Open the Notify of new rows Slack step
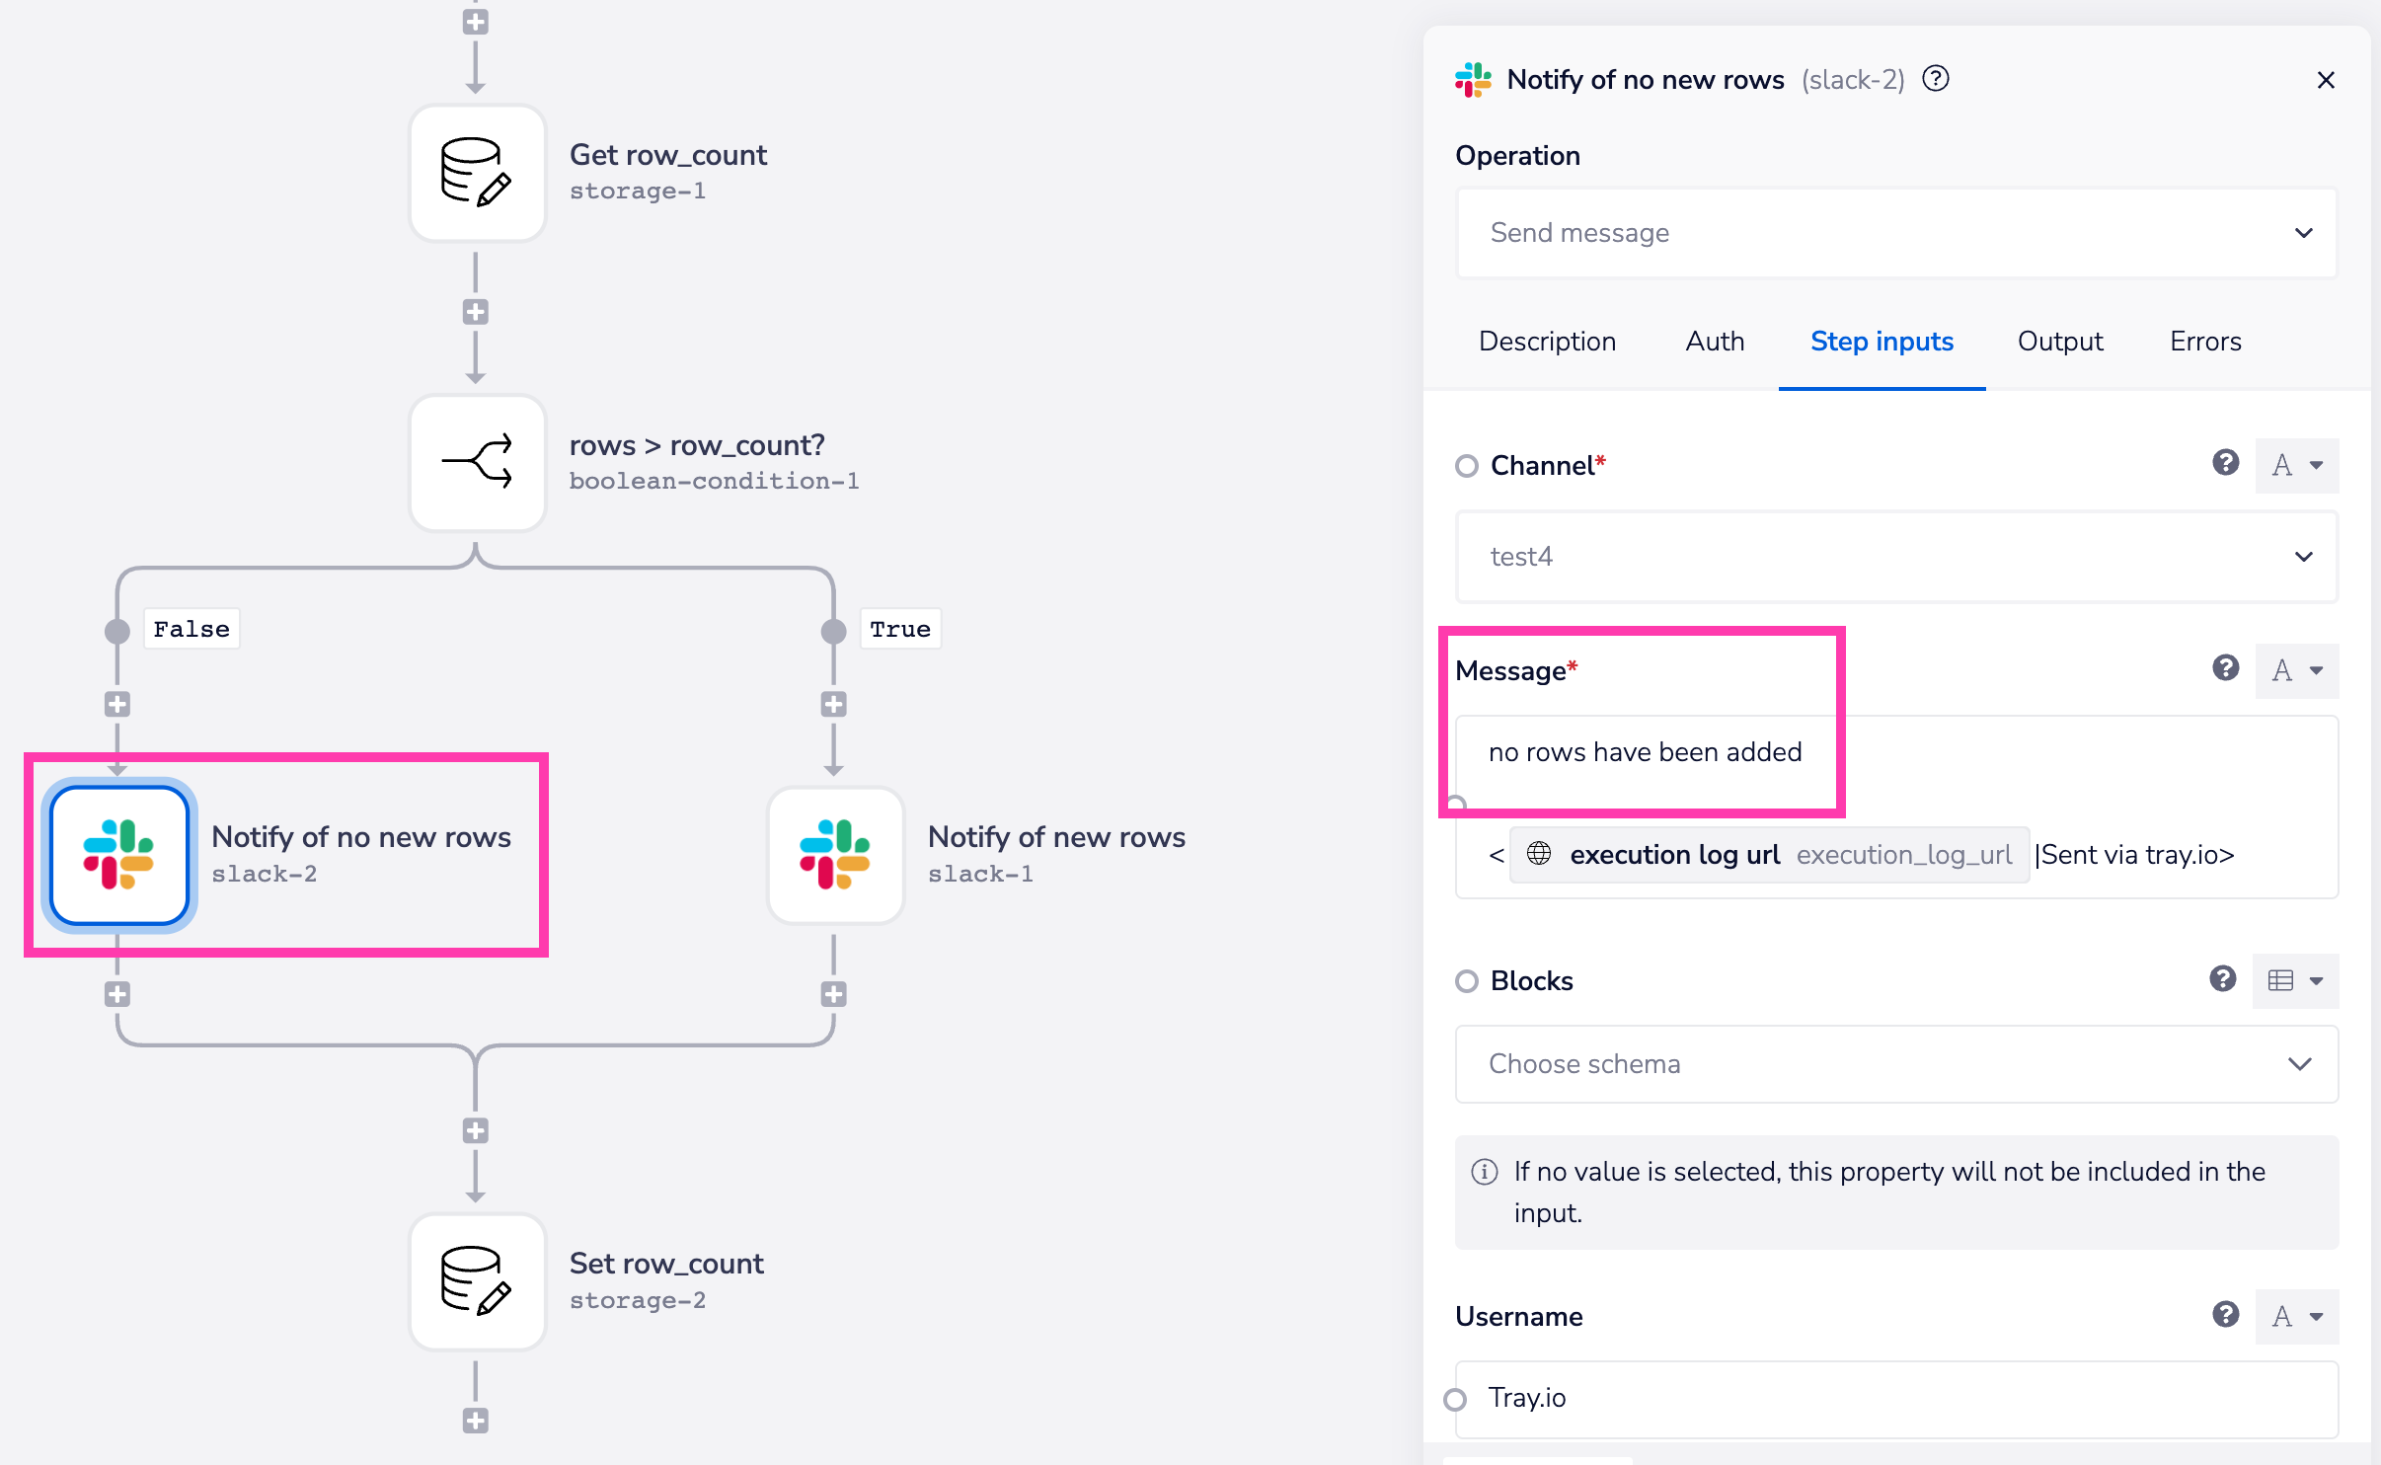The width and height of the screenshot is (2381, 1465). (834, 854)
